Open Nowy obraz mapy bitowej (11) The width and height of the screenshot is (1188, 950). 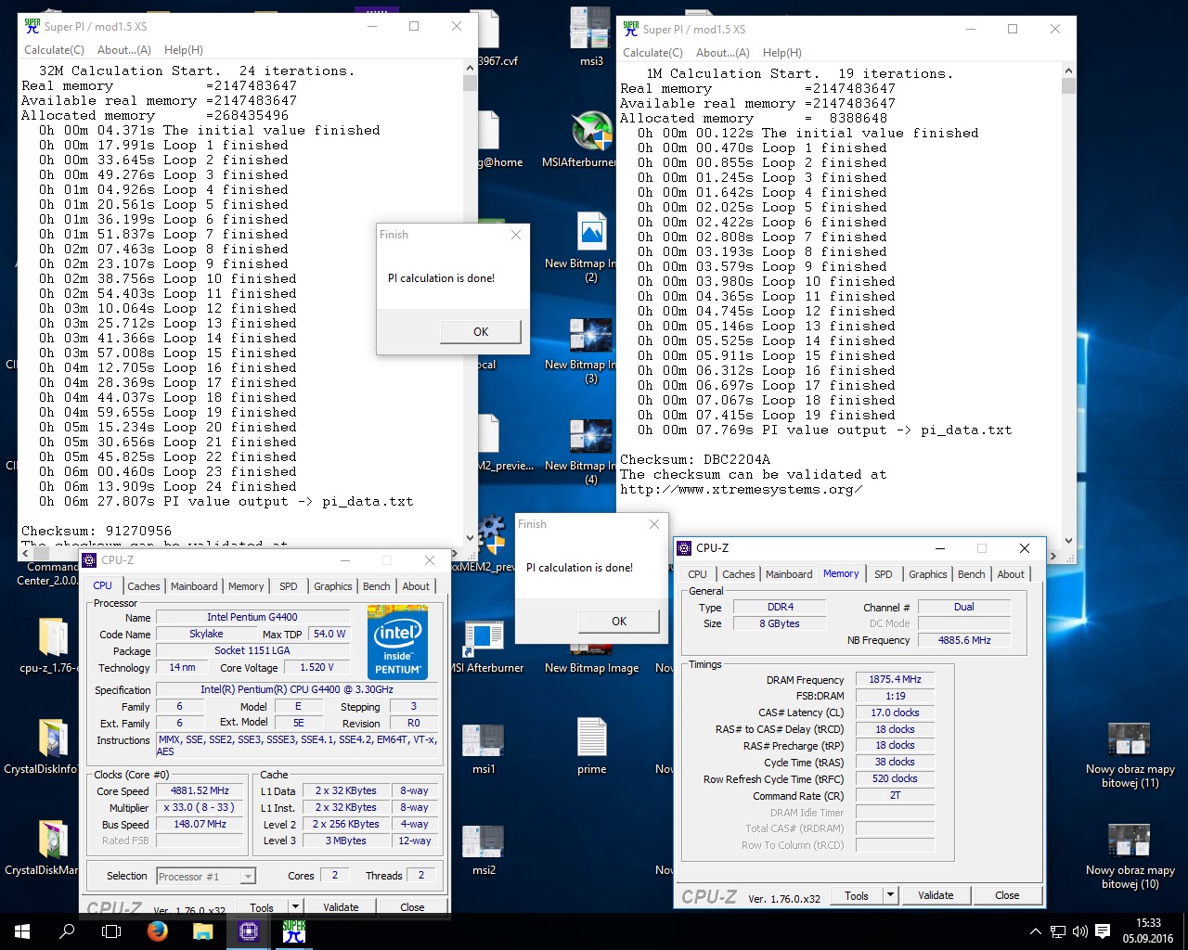(x=1130, y=754)
